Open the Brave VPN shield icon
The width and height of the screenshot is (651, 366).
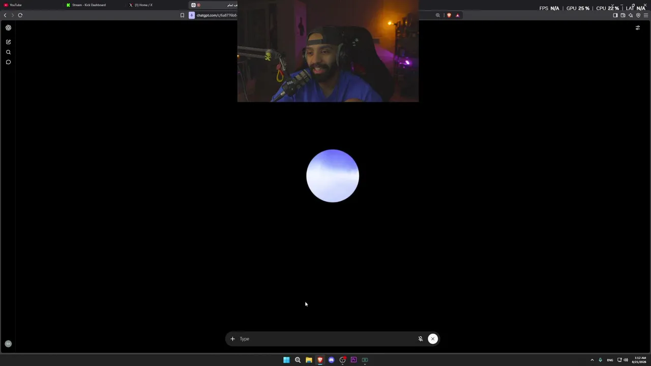click(x=638, y=15)
